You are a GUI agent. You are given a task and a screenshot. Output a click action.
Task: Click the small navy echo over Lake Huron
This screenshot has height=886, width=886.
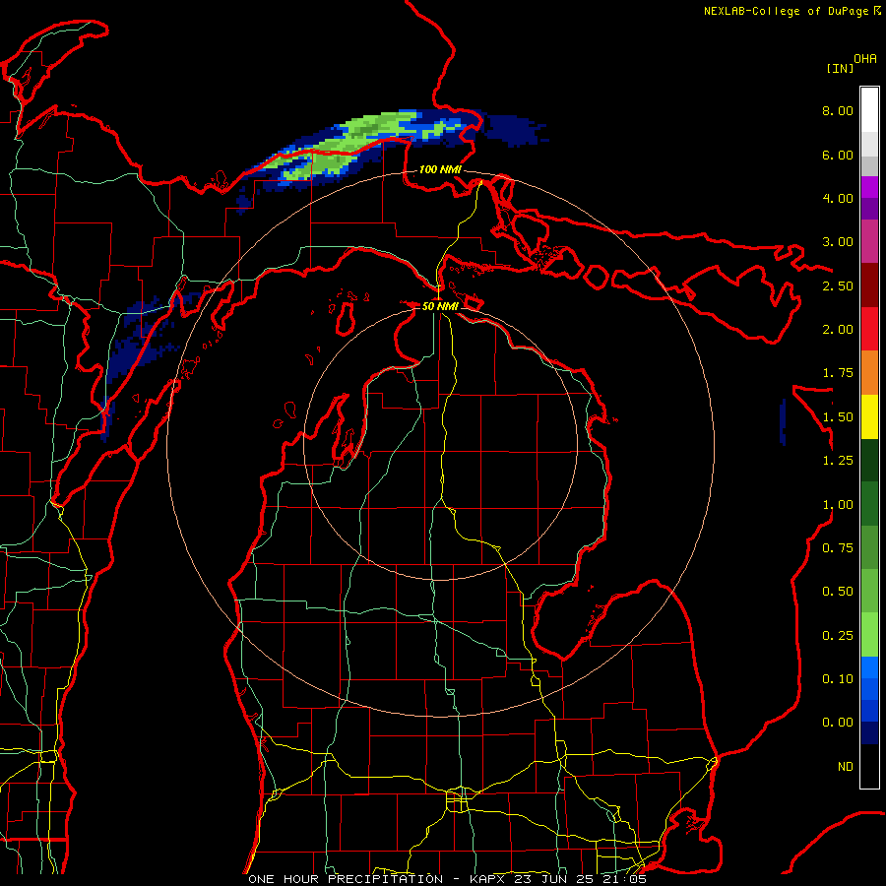[x=783, y=421]
